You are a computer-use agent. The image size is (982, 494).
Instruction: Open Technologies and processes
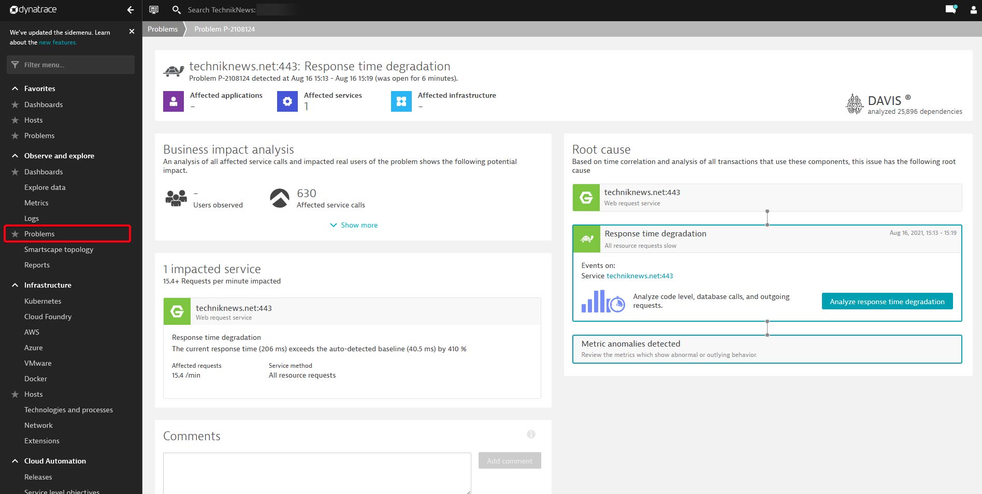click(68, 410)
